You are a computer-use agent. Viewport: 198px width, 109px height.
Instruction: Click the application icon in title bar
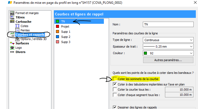tap(10, 2)
